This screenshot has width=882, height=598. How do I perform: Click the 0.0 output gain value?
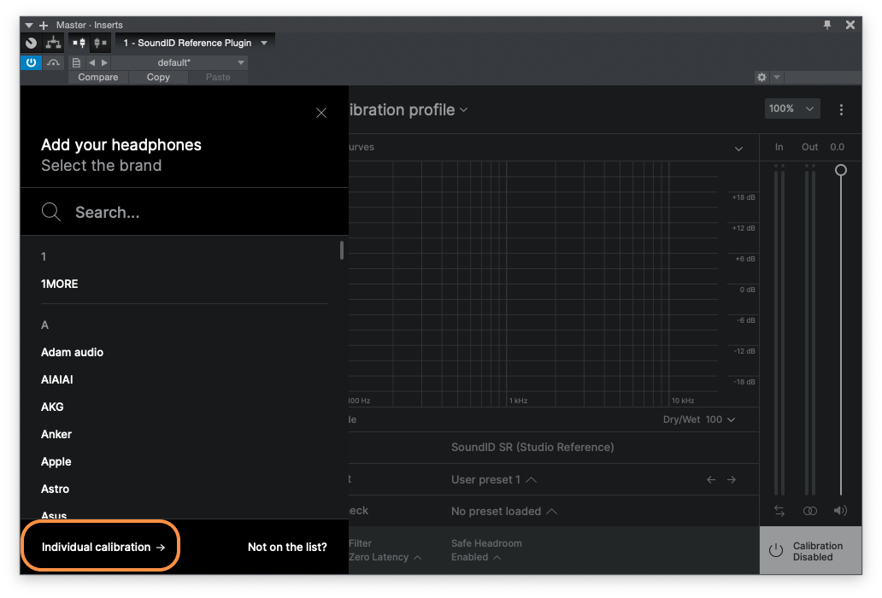(x=837, y=147)
